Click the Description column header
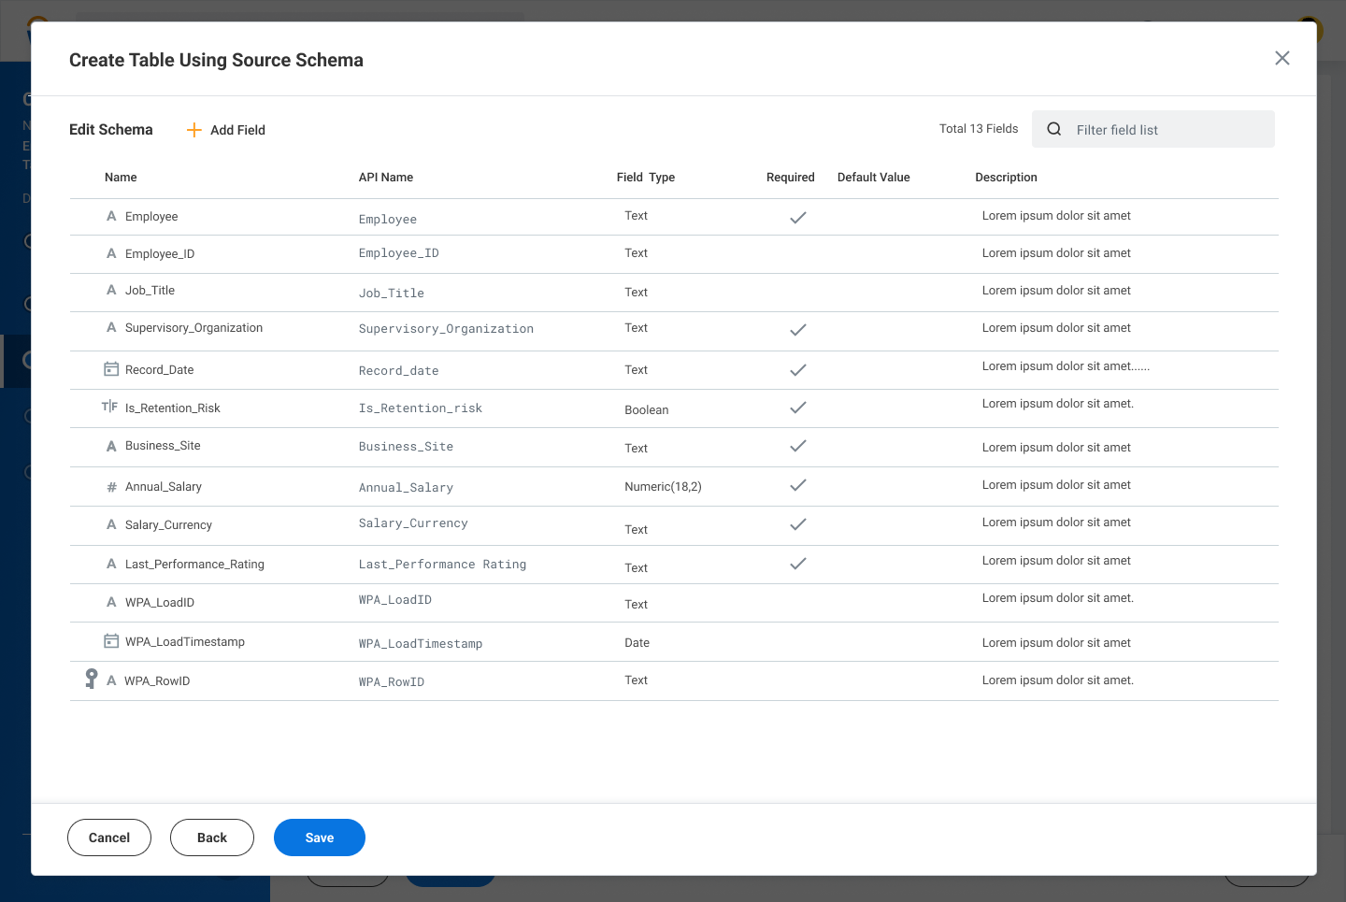Viewport: 1346px width, 902px height. [x=1007, y=177]
